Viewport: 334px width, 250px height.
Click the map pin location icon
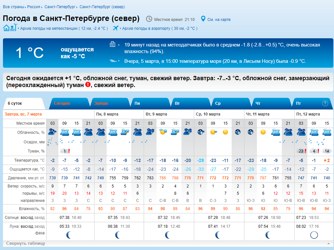tap(203, 19)
